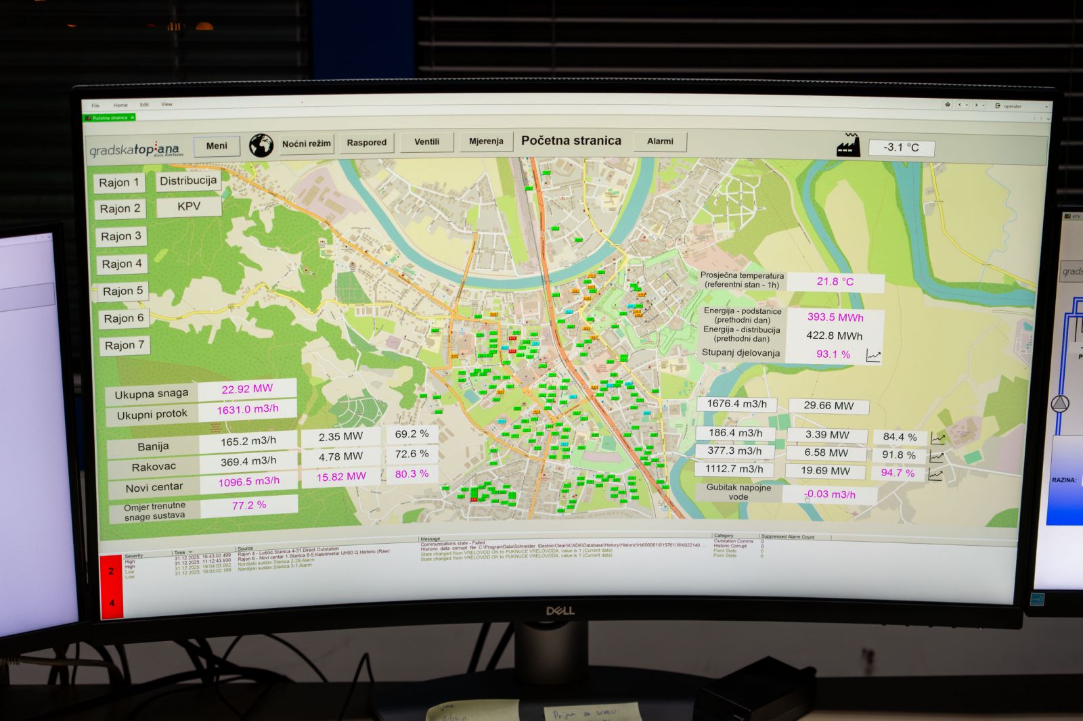Click the factory plant icon
This screenshot has width=1083, height=721.
click(848, 145)
